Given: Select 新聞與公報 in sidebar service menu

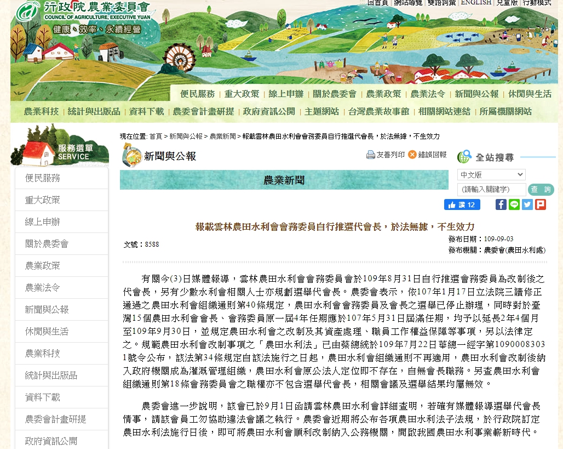Looking at the screenshot, I should click(61, 310).
